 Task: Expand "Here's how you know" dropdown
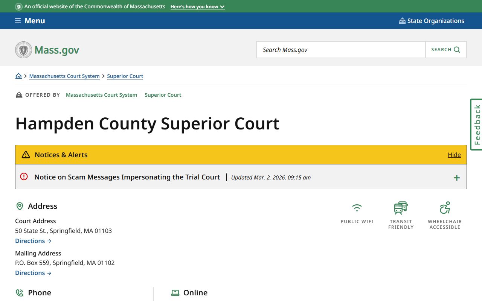(197, 7)
